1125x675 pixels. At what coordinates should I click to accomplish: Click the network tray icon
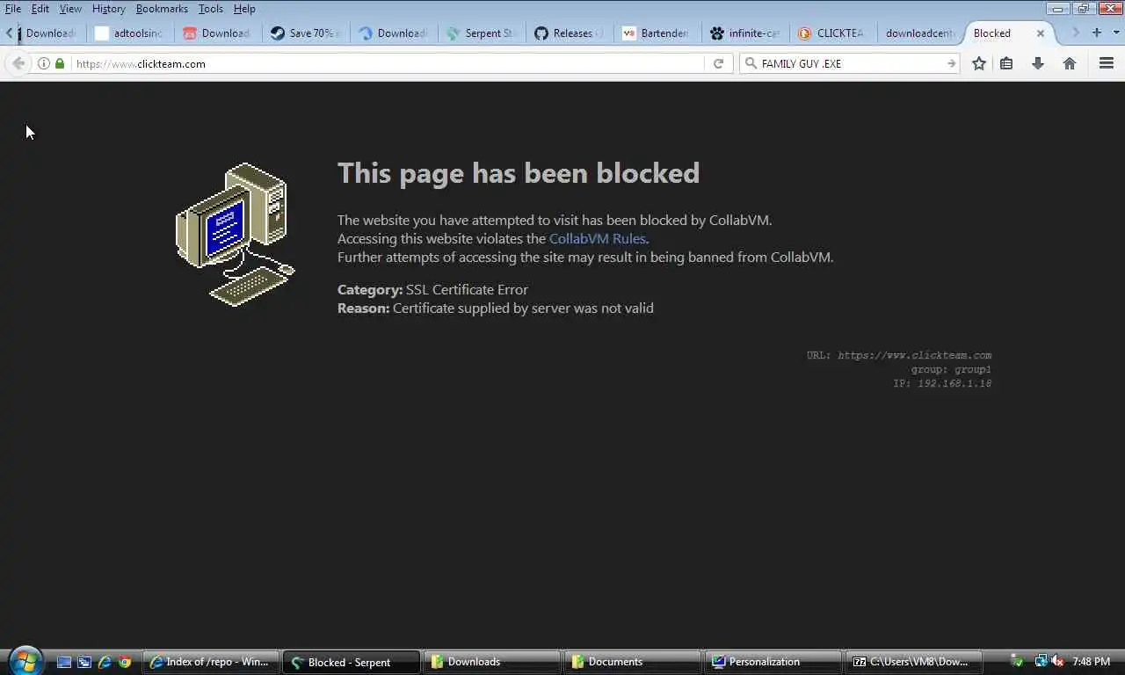[x=1041, y=662]
